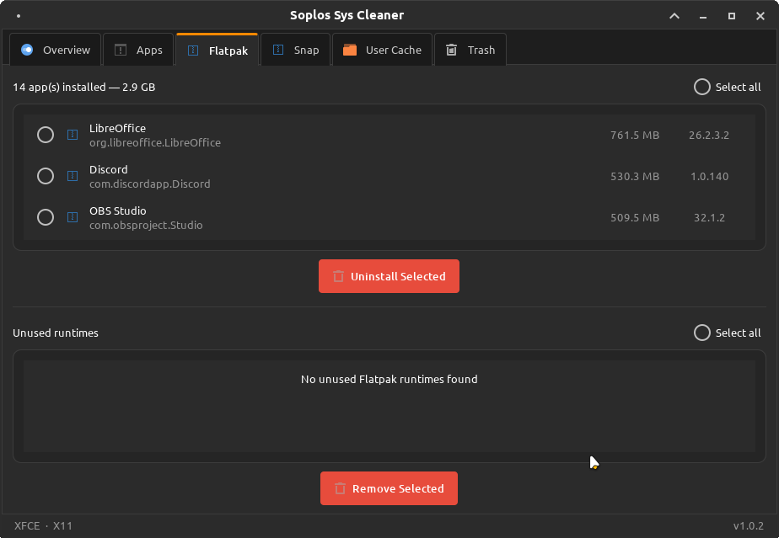Select the Flatpak tab

(218, 50)
